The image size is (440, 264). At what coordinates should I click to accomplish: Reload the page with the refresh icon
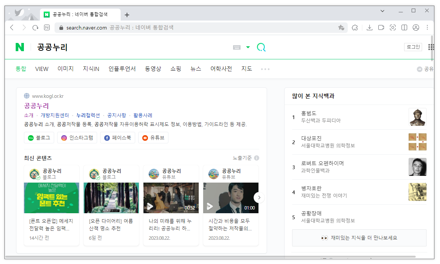(35, 28)
